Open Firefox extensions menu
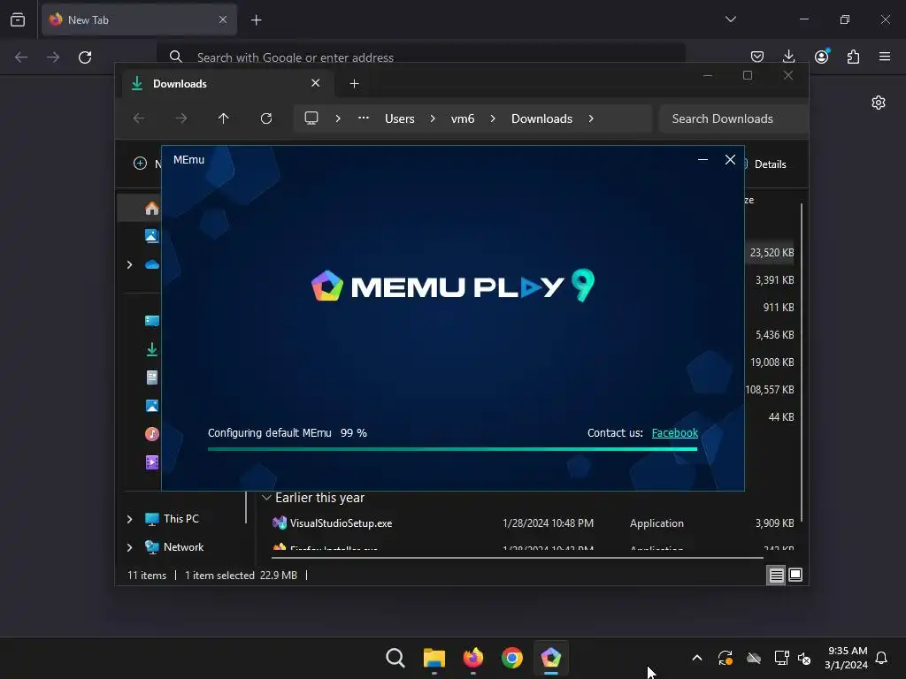 coord(853,57)
